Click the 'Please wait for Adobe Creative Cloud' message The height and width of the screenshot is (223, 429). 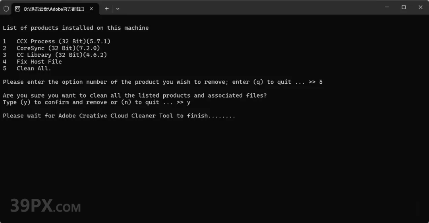pos(119,116)
